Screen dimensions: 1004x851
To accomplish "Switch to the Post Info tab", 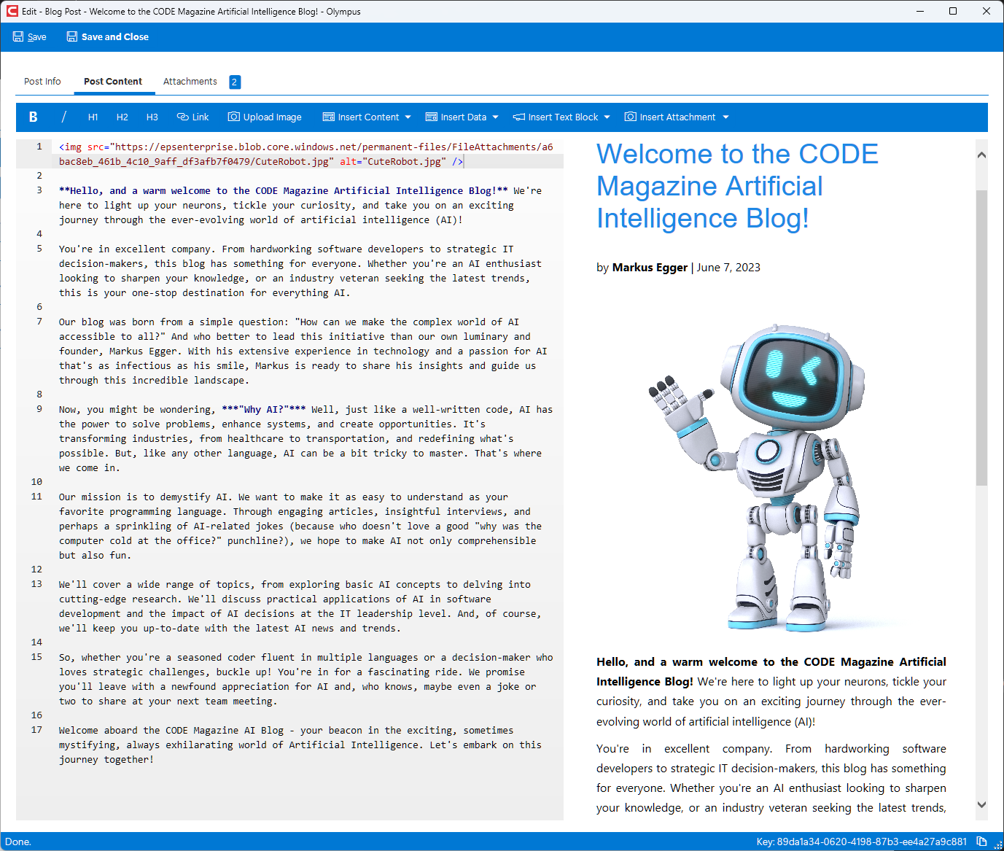I will click(42, 82).
